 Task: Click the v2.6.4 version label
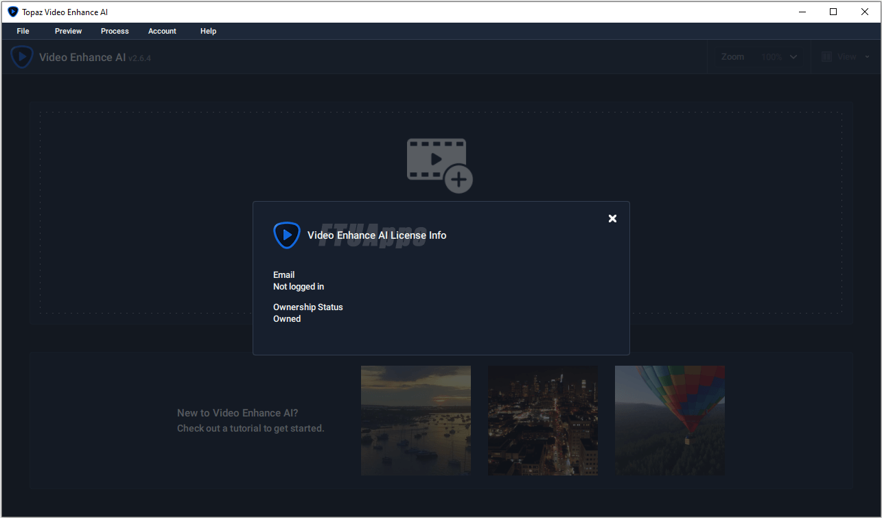tap(139, 58)
